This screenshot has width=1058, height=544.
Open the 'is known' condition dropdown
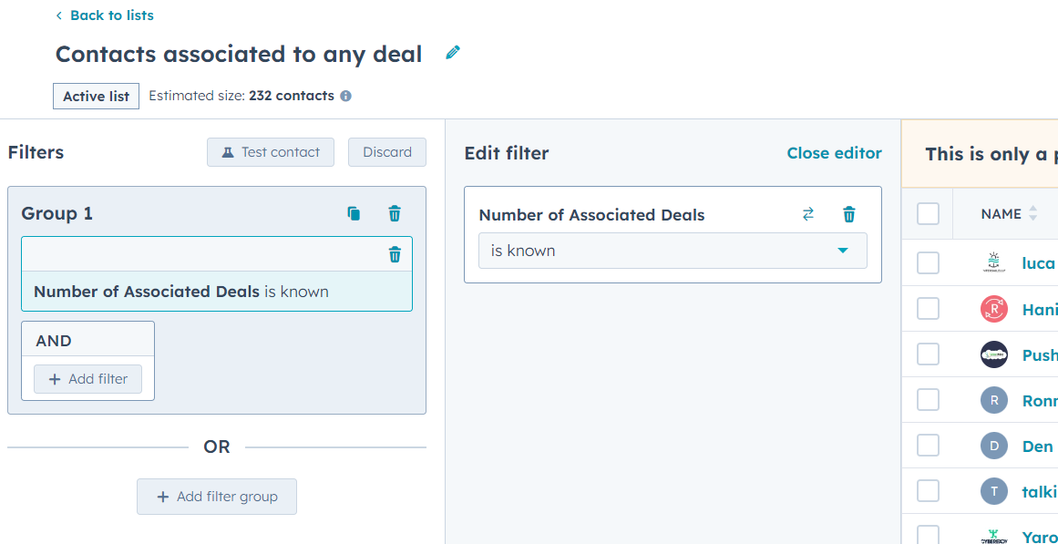tap(672, 250)
